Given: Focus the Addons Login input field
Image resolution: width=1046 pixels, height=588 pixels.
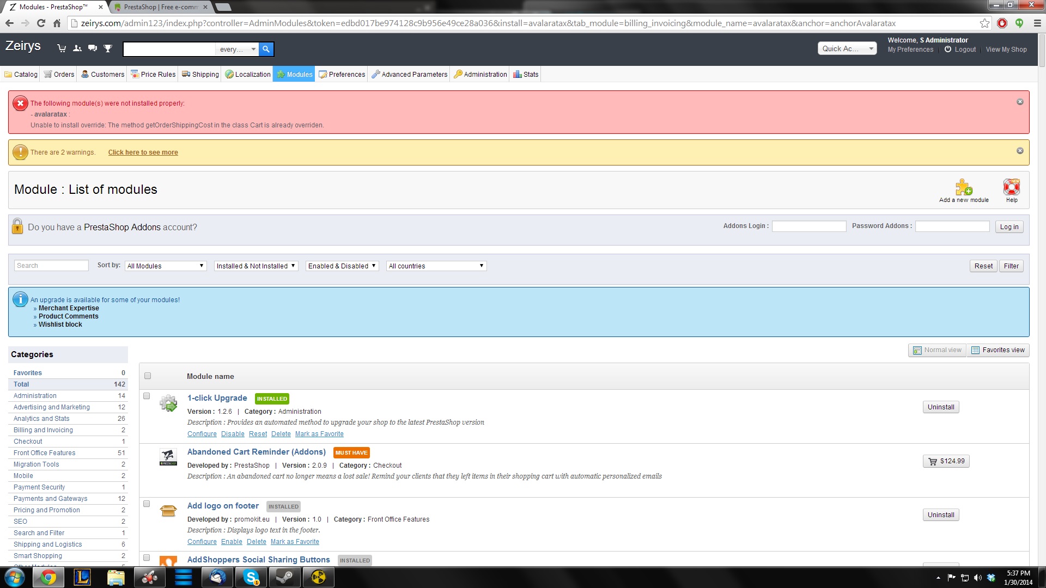Looking at the screenshot, I should [808, 226].
